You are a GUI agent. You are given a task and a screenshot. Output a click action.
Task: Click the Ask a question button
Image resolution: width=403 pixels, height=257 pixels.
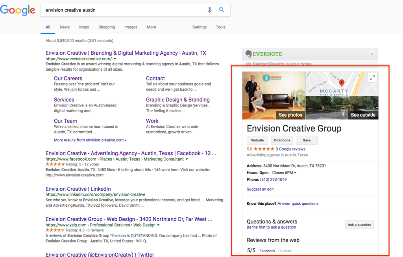359,225
